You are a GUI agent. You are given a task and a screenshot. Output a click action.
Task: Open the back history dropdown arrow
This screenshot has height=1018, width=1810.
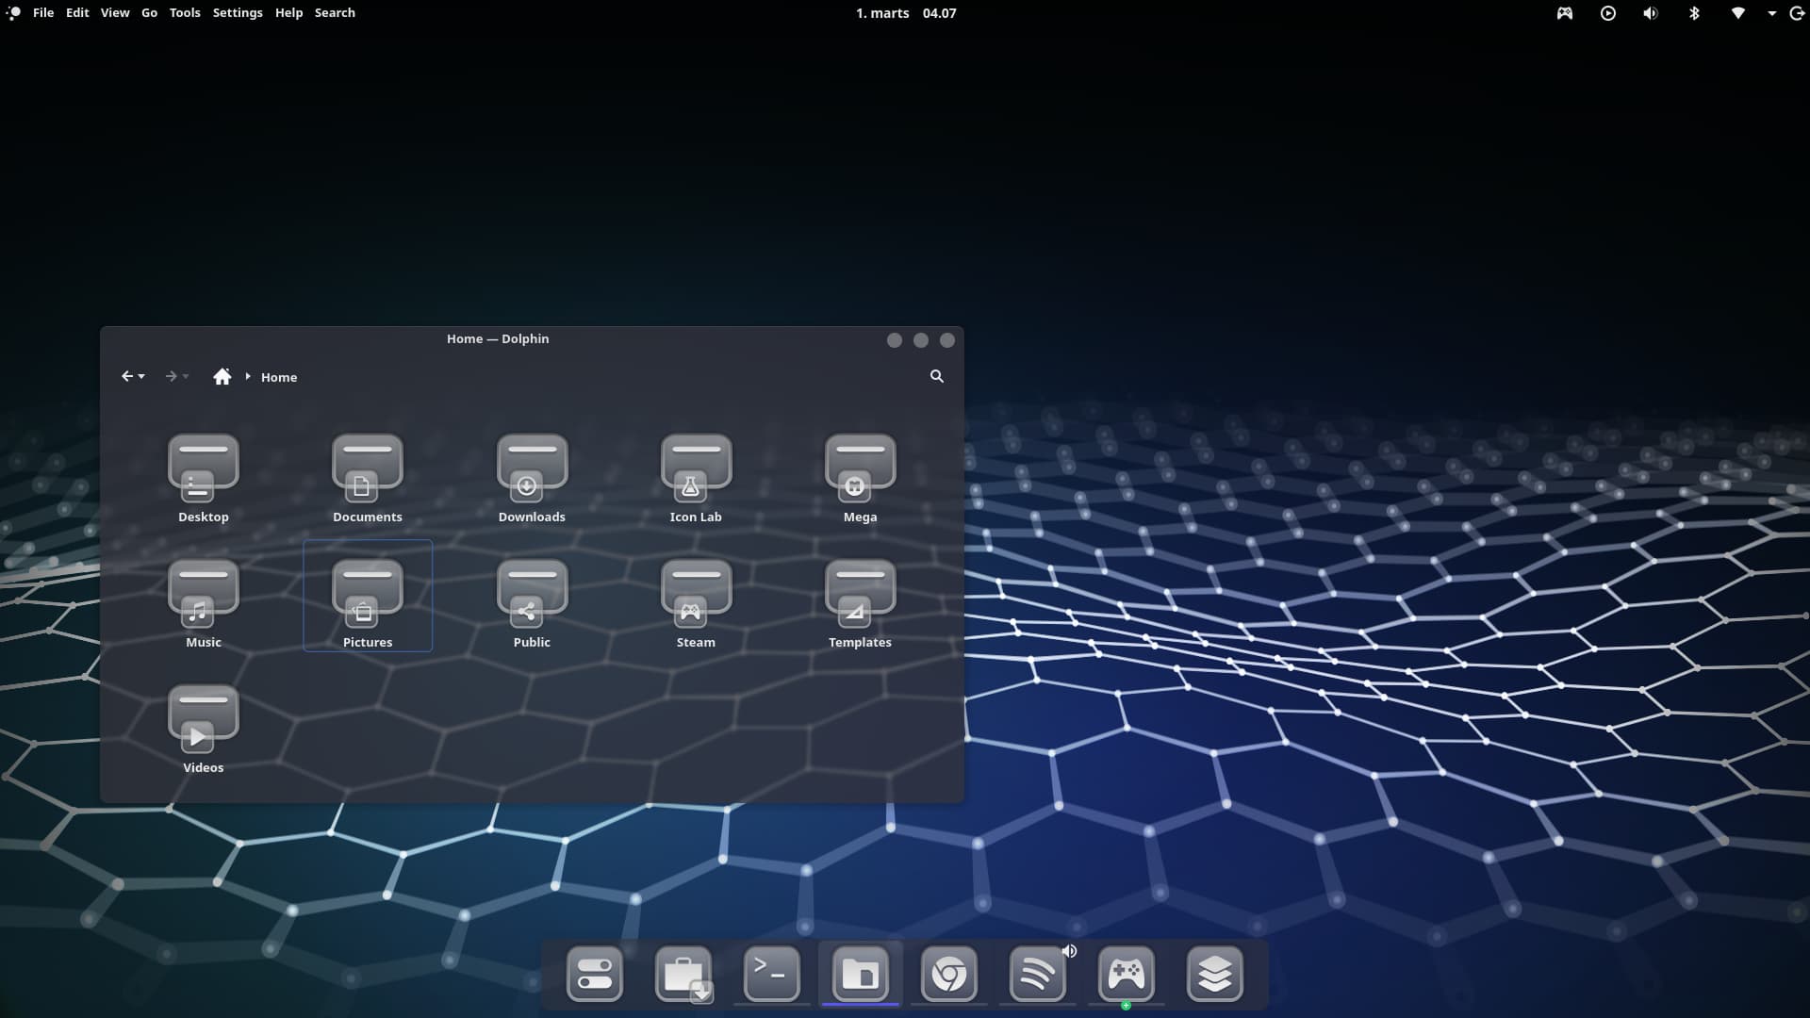[142, 377]
